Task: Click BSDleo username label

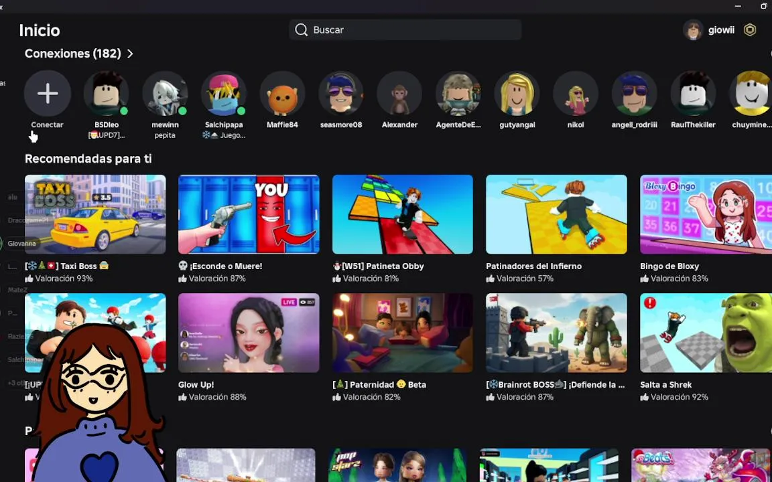Action: (107, 125)
